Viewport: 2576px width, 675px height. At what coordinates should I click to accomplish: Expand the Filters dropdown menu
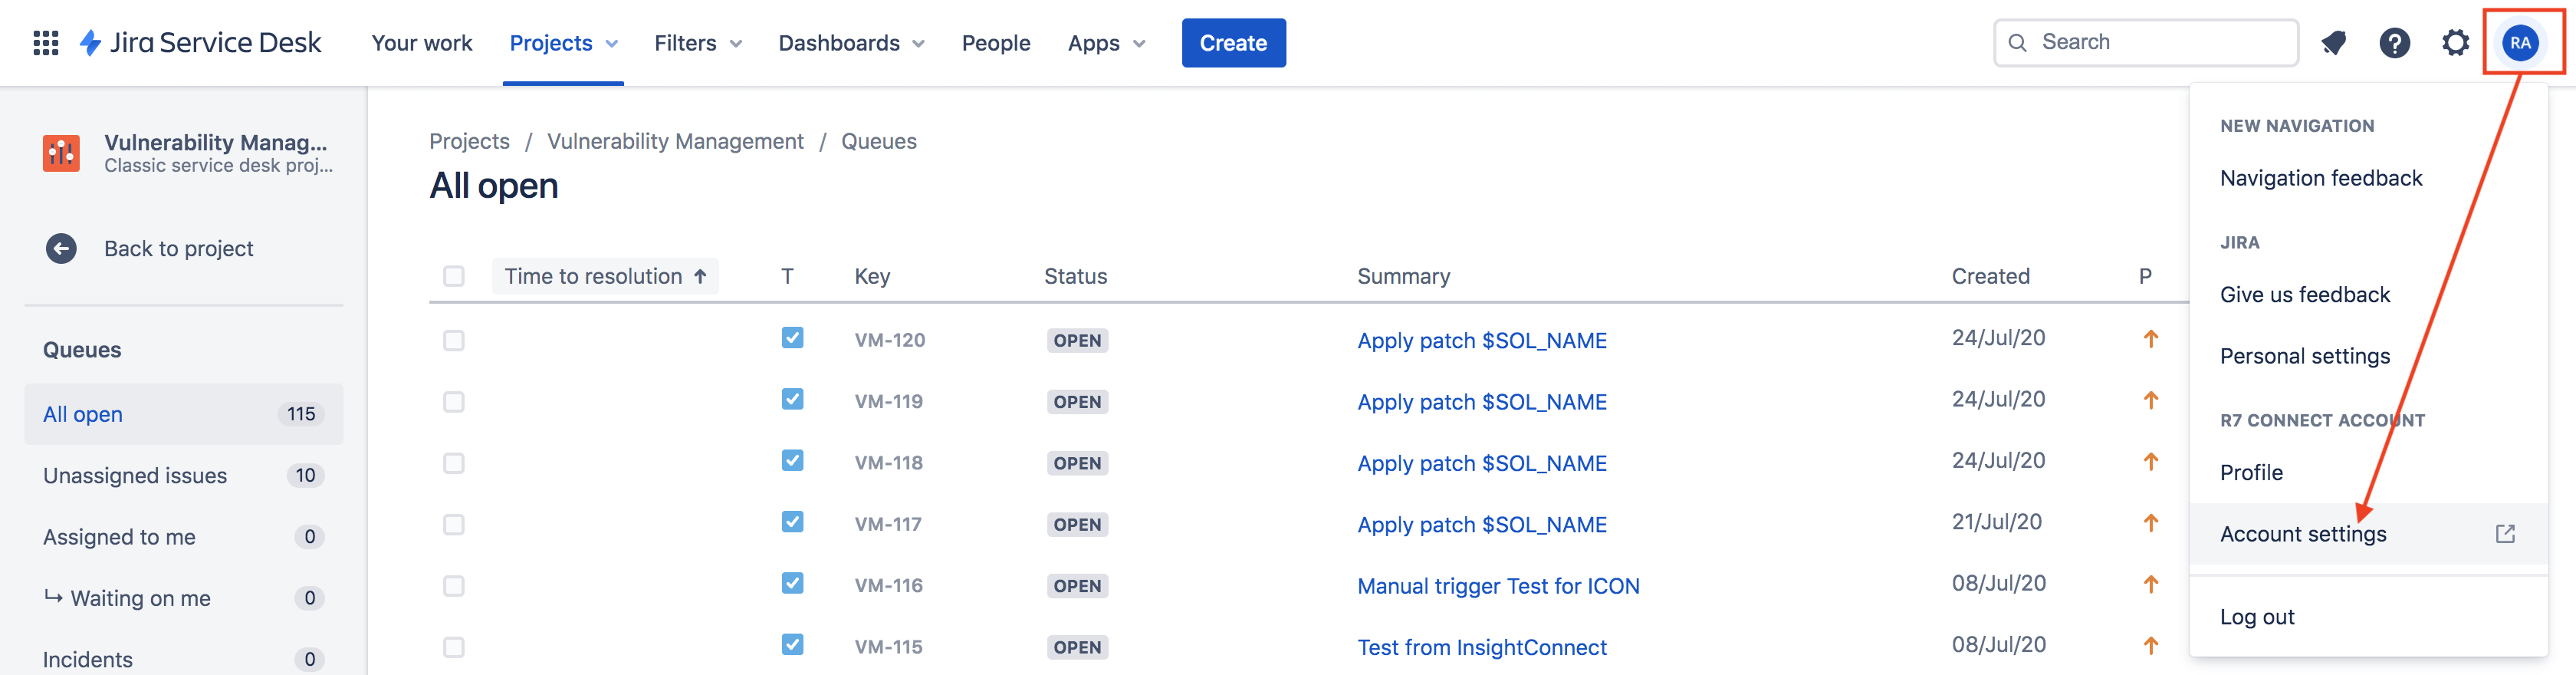click(x=697, y=43)
